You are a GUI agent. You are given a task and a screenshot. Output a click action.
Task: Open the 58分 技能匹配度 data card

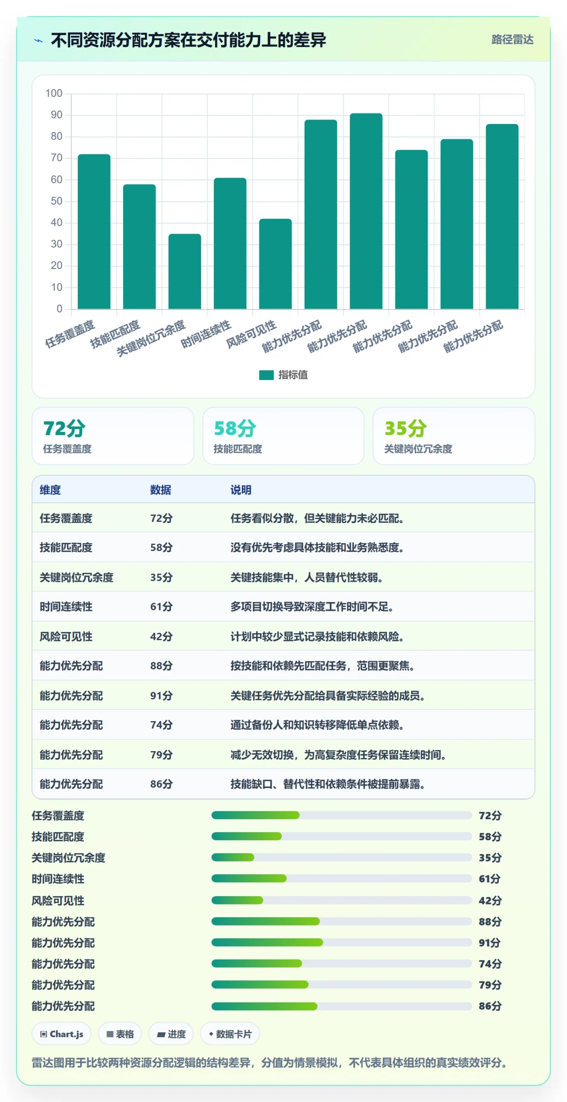tap(283, 436)
